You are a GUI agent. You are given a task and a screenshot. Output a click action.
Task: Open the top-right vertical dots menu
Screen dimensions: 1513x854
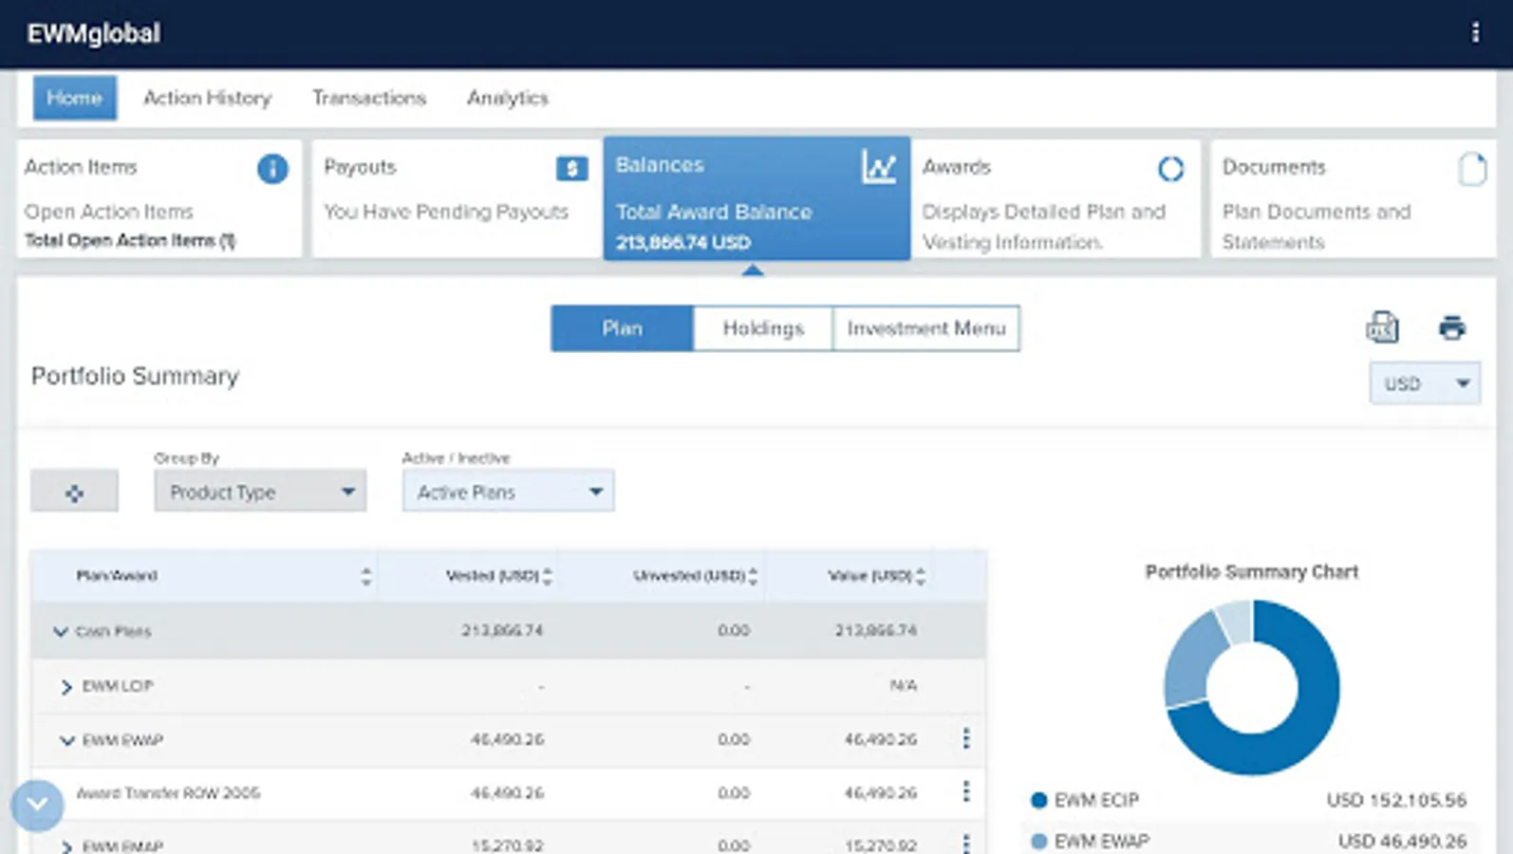pyautogui.click(x=1475, y=33)
